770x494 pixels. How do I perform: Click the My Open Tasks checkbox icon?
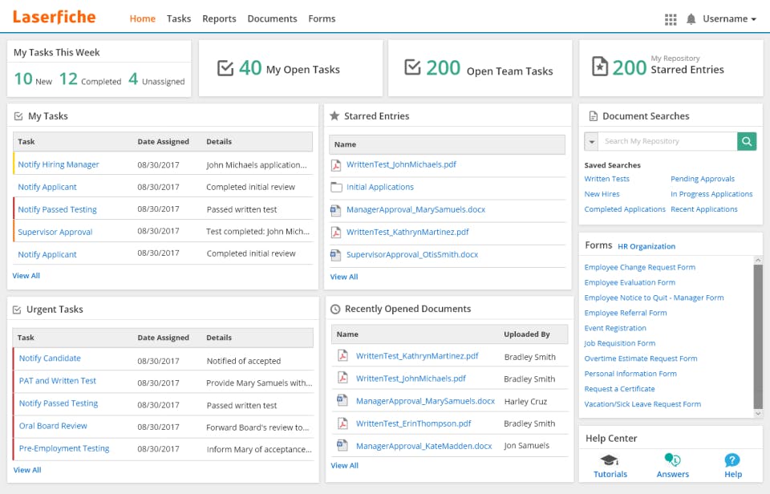pyautogui.click(x=225, y=68)
